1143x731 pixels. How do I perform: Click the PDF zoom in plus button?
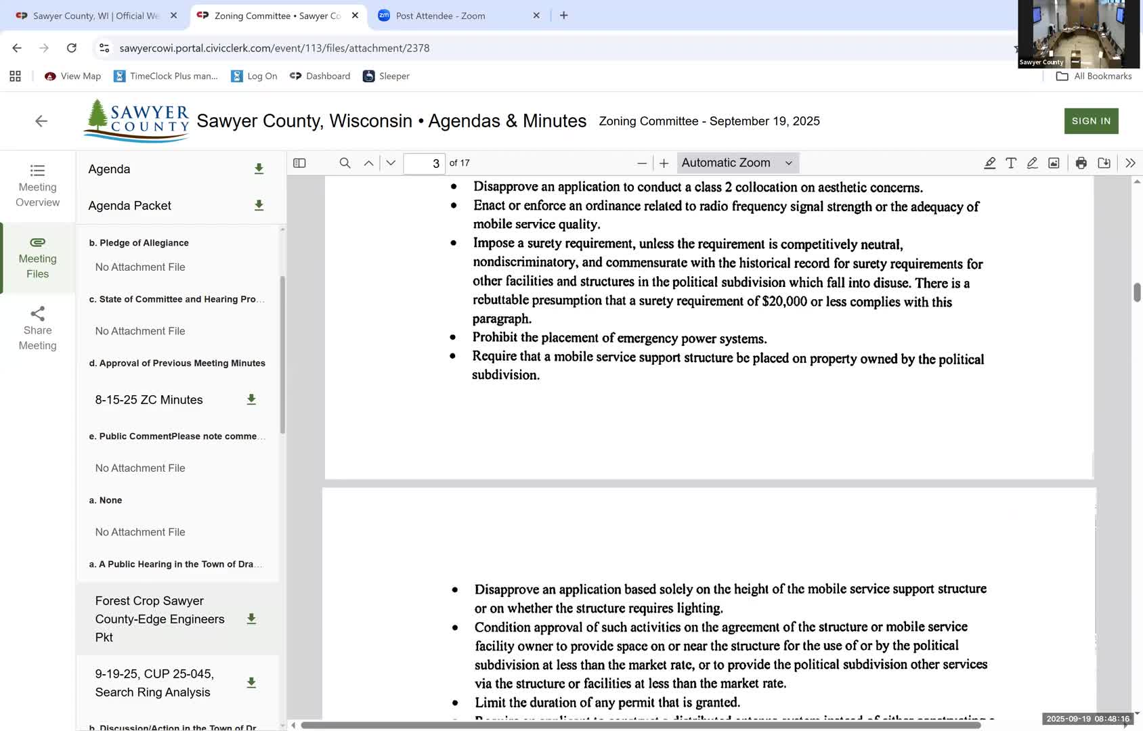pyautogui.click(x=664, y=163)
